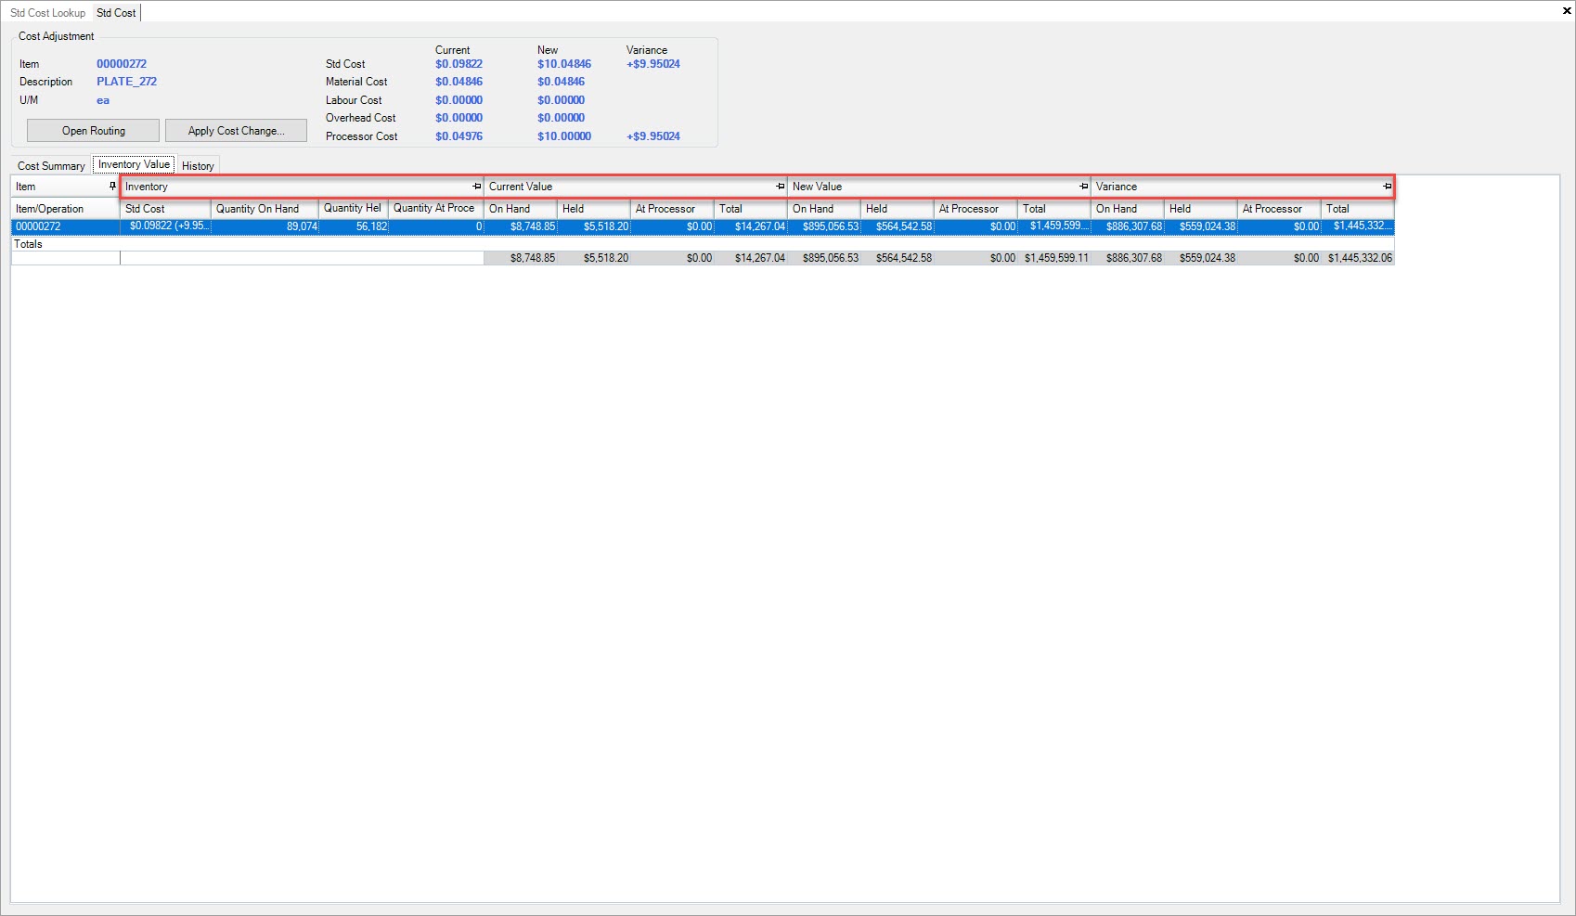Click the Current Processor Cost $0.04976
Viewport: 1576px width, 916px height.
[x=459, y=136]
